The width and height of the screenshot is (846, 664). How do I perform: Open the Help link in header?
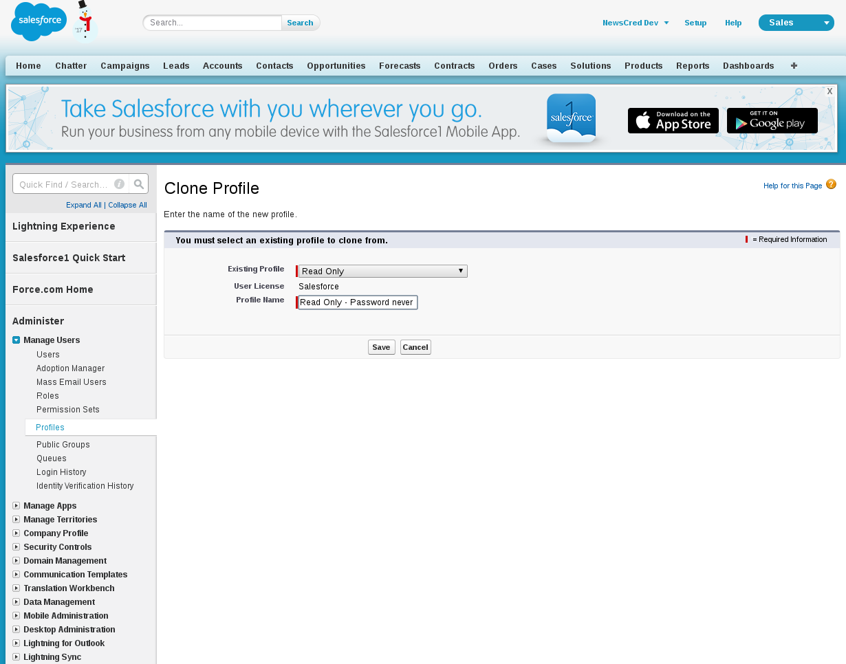[x=733, y=23]
